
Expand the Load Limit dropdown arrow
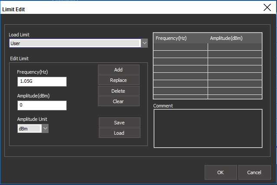pyautogui.click(x=144, y=43)
